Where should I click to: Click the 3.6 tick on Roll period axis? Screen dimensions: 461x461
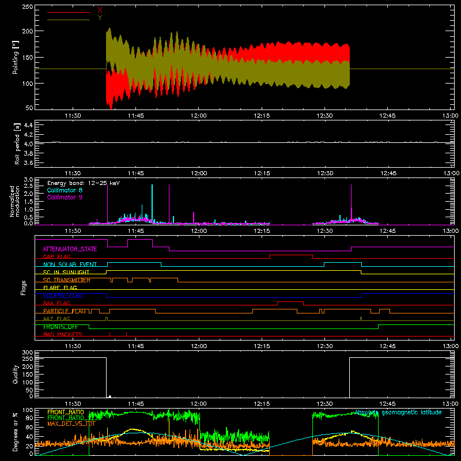click(x=28, y=163)
